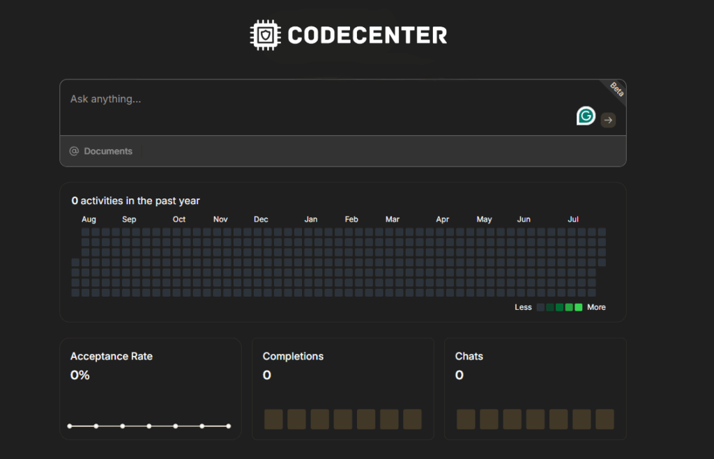Image resolution: width=714 pixels, height=459 pixels.
Task: Select the brightest green legend swatch next to More
Action: click(x=578, y=308)
